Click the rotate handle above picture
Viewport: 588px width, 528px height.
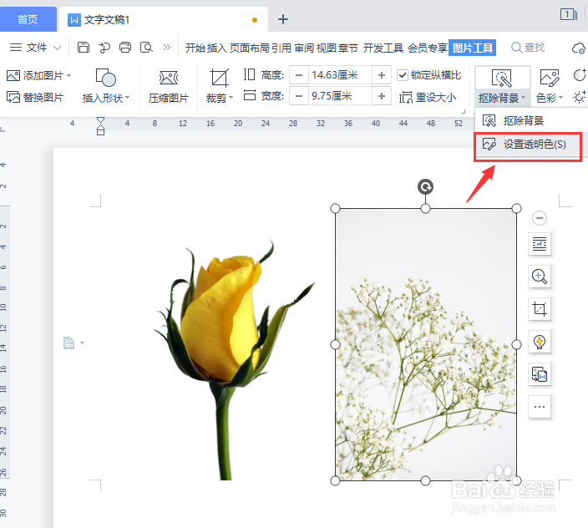tap(425, 187)
